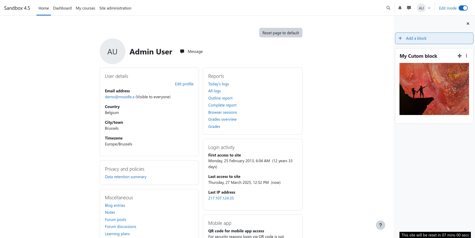Open the Dashboard tab
475x238 pixels.
62,8
